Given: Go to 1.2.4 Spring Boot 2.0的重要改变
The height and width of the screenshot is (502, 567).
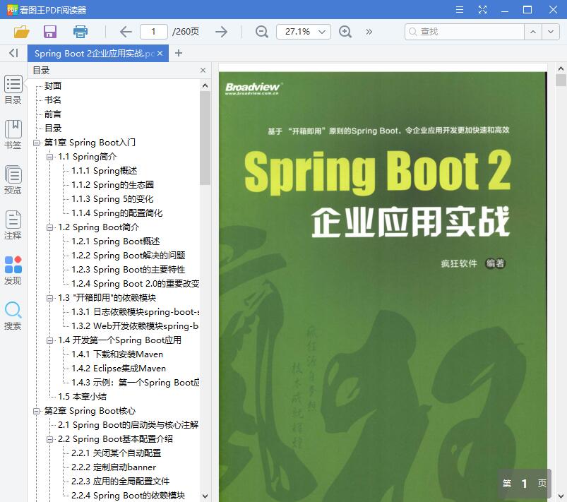Looking at the screenshot, I should pyautogui.click(x=136, y=284).
